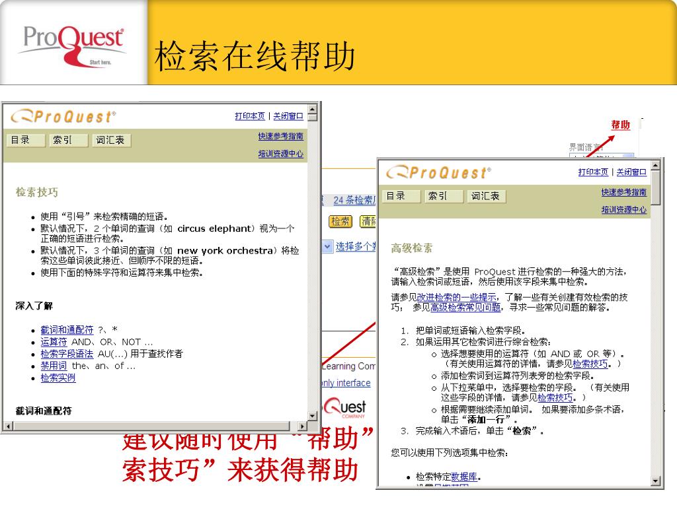Follow the 截词和通配符 link
Screen dimensions: 677x507
[x=67, y=330]
